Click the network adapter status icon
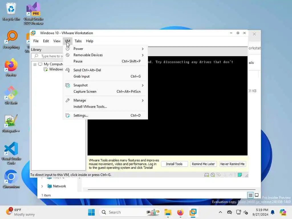Image resolution: width=292 pixels, height=219 pixels. click(x=219, y=175)
